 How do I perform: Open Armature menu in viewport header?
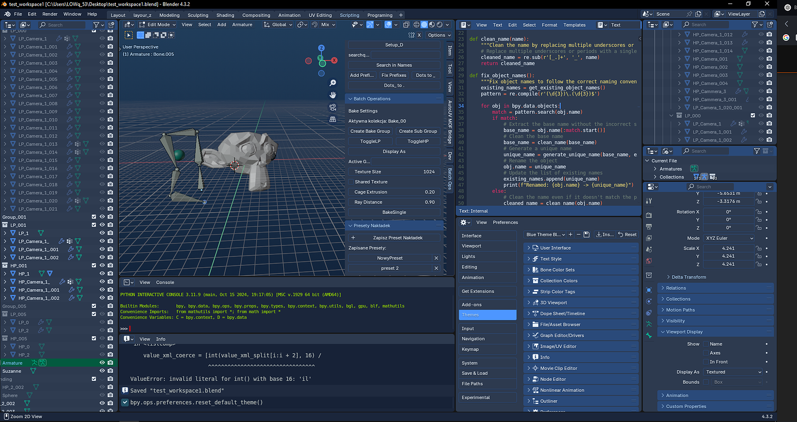(242, 25)
